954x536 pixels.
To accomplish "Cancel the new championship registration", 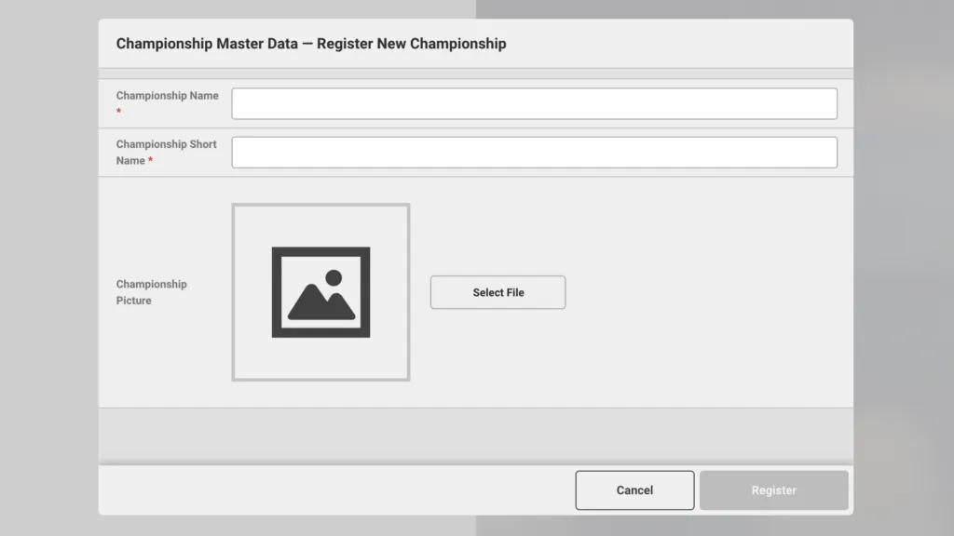I will pos(634,489).
